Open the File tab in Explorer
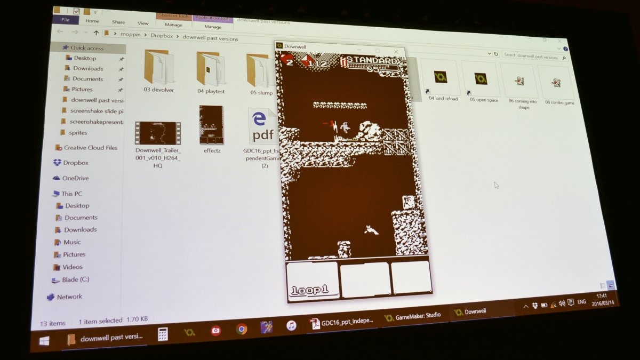 [x=65, y=20]
